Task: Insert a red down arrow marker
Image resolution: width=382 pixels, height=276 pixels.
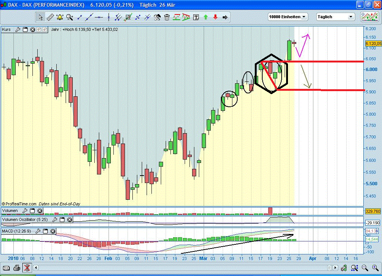Action: point(215,17)
